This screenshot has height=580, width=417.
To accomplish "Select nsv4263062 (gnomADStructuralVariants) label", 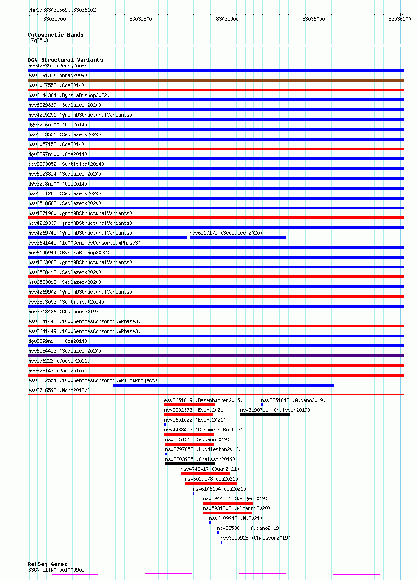I will [80, 262].
